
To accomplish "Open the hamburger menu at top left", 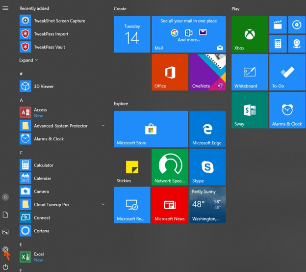I will click(x=5, y=8).
